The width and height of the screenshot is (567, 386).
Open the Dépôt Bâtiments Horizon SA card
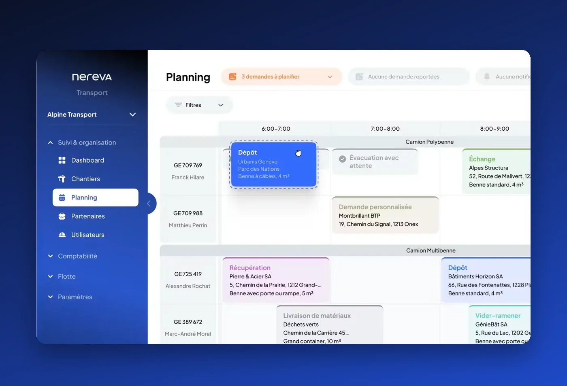tap(486, 280)
